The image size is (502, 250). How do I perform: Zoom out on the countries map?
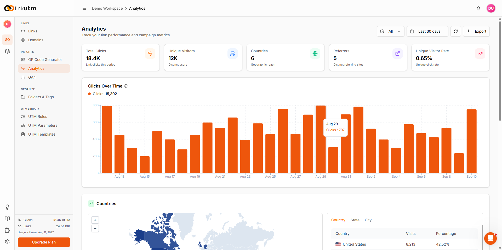(95, 229)
